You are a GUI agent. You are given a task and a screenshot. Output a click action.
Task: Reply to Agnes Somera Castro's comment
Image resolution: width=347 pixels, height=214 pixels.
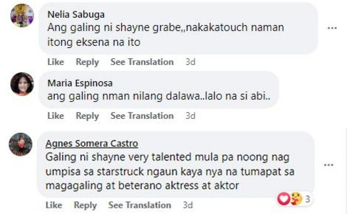[x=85, y=205]
